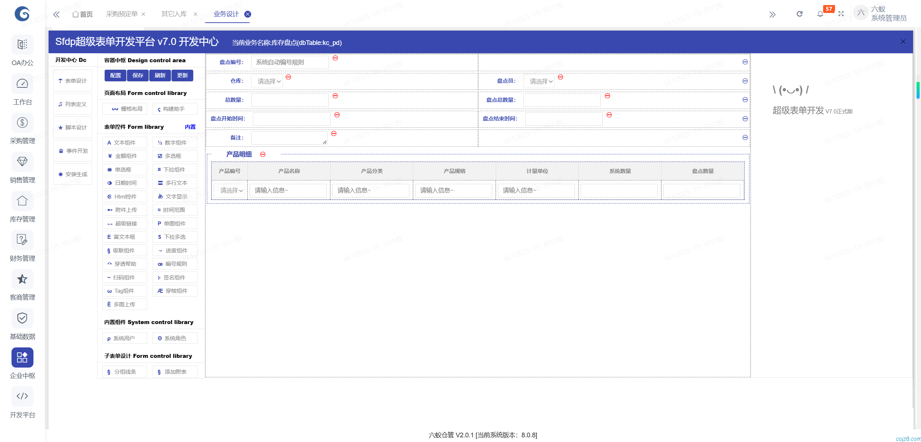This screenshot has width=921, height=442.
Task: Click the page refresh icon in header
Action: click(799, 14)
